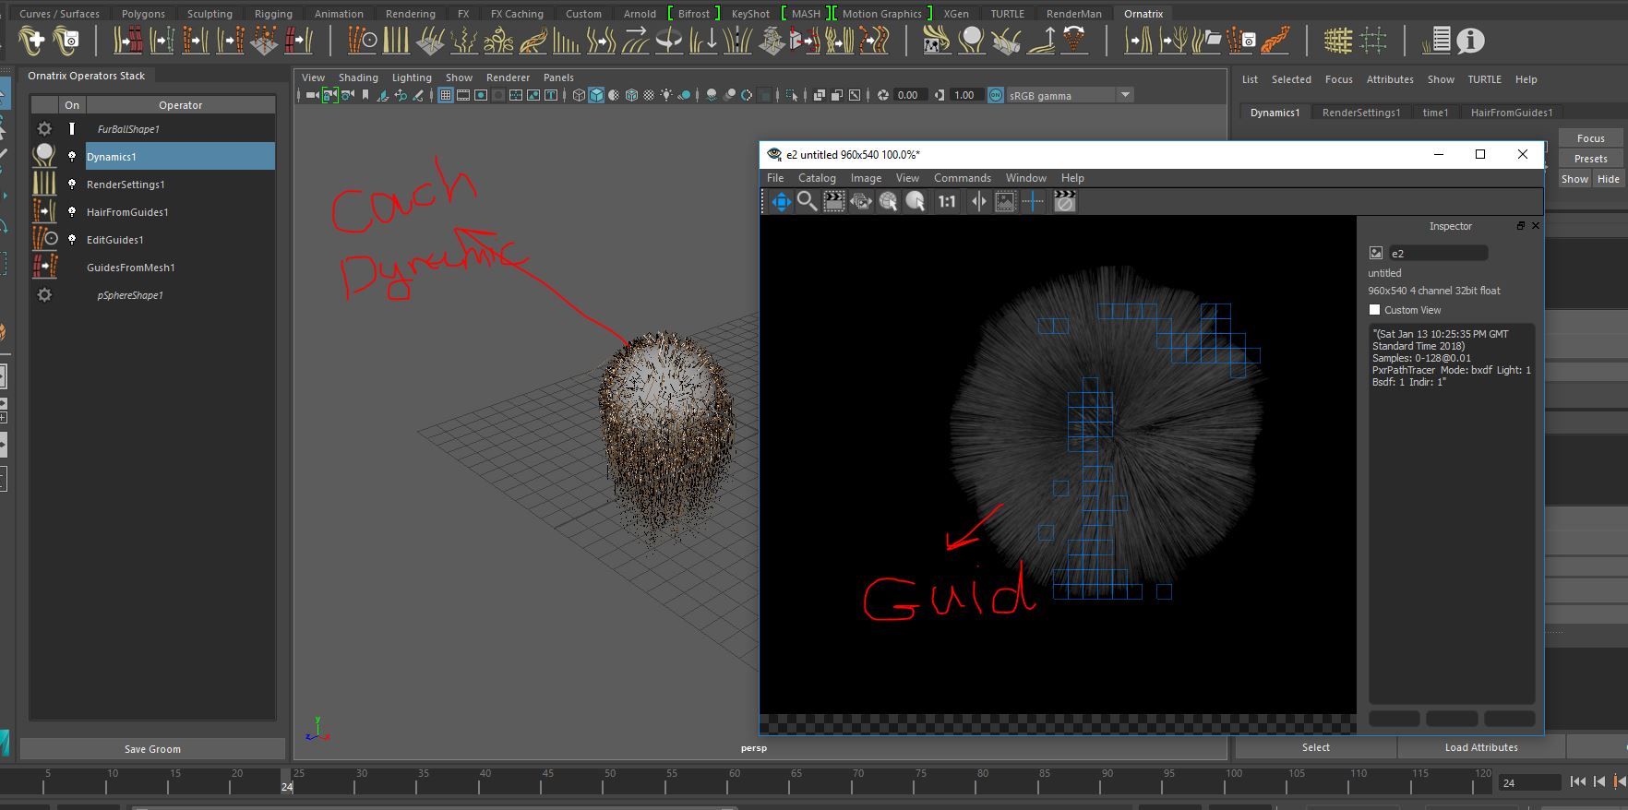Click the Dynamics1 operator icon in stack
The height and width of the screenshot is (810, 1628).
pos(44,156)
